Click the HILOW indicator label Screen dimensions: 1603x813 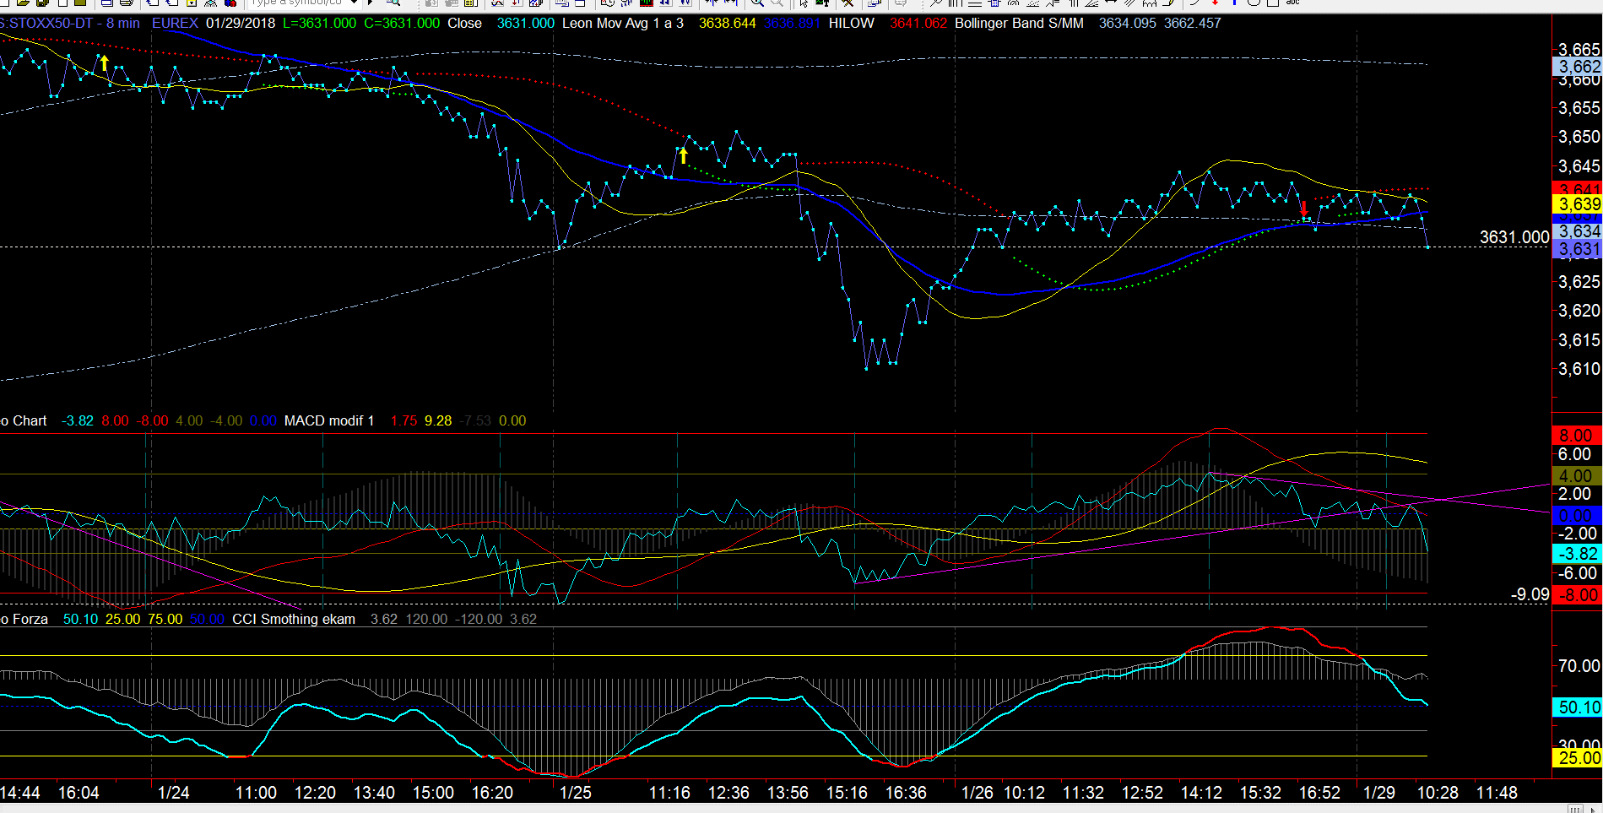point(852,23)
